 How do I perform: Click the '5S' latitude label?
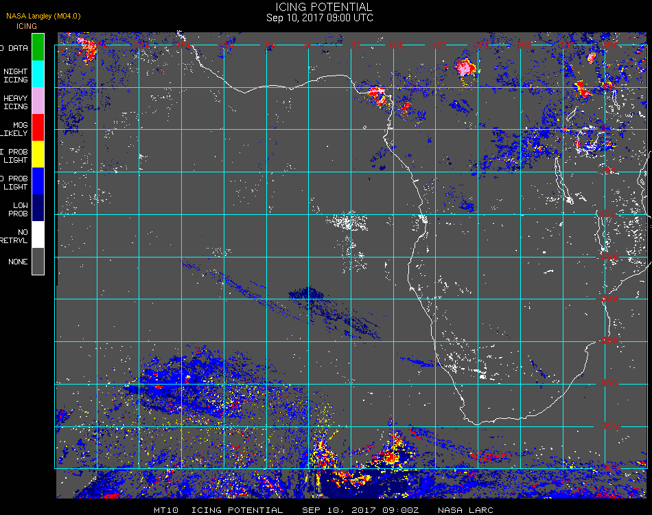click(610, 171)
